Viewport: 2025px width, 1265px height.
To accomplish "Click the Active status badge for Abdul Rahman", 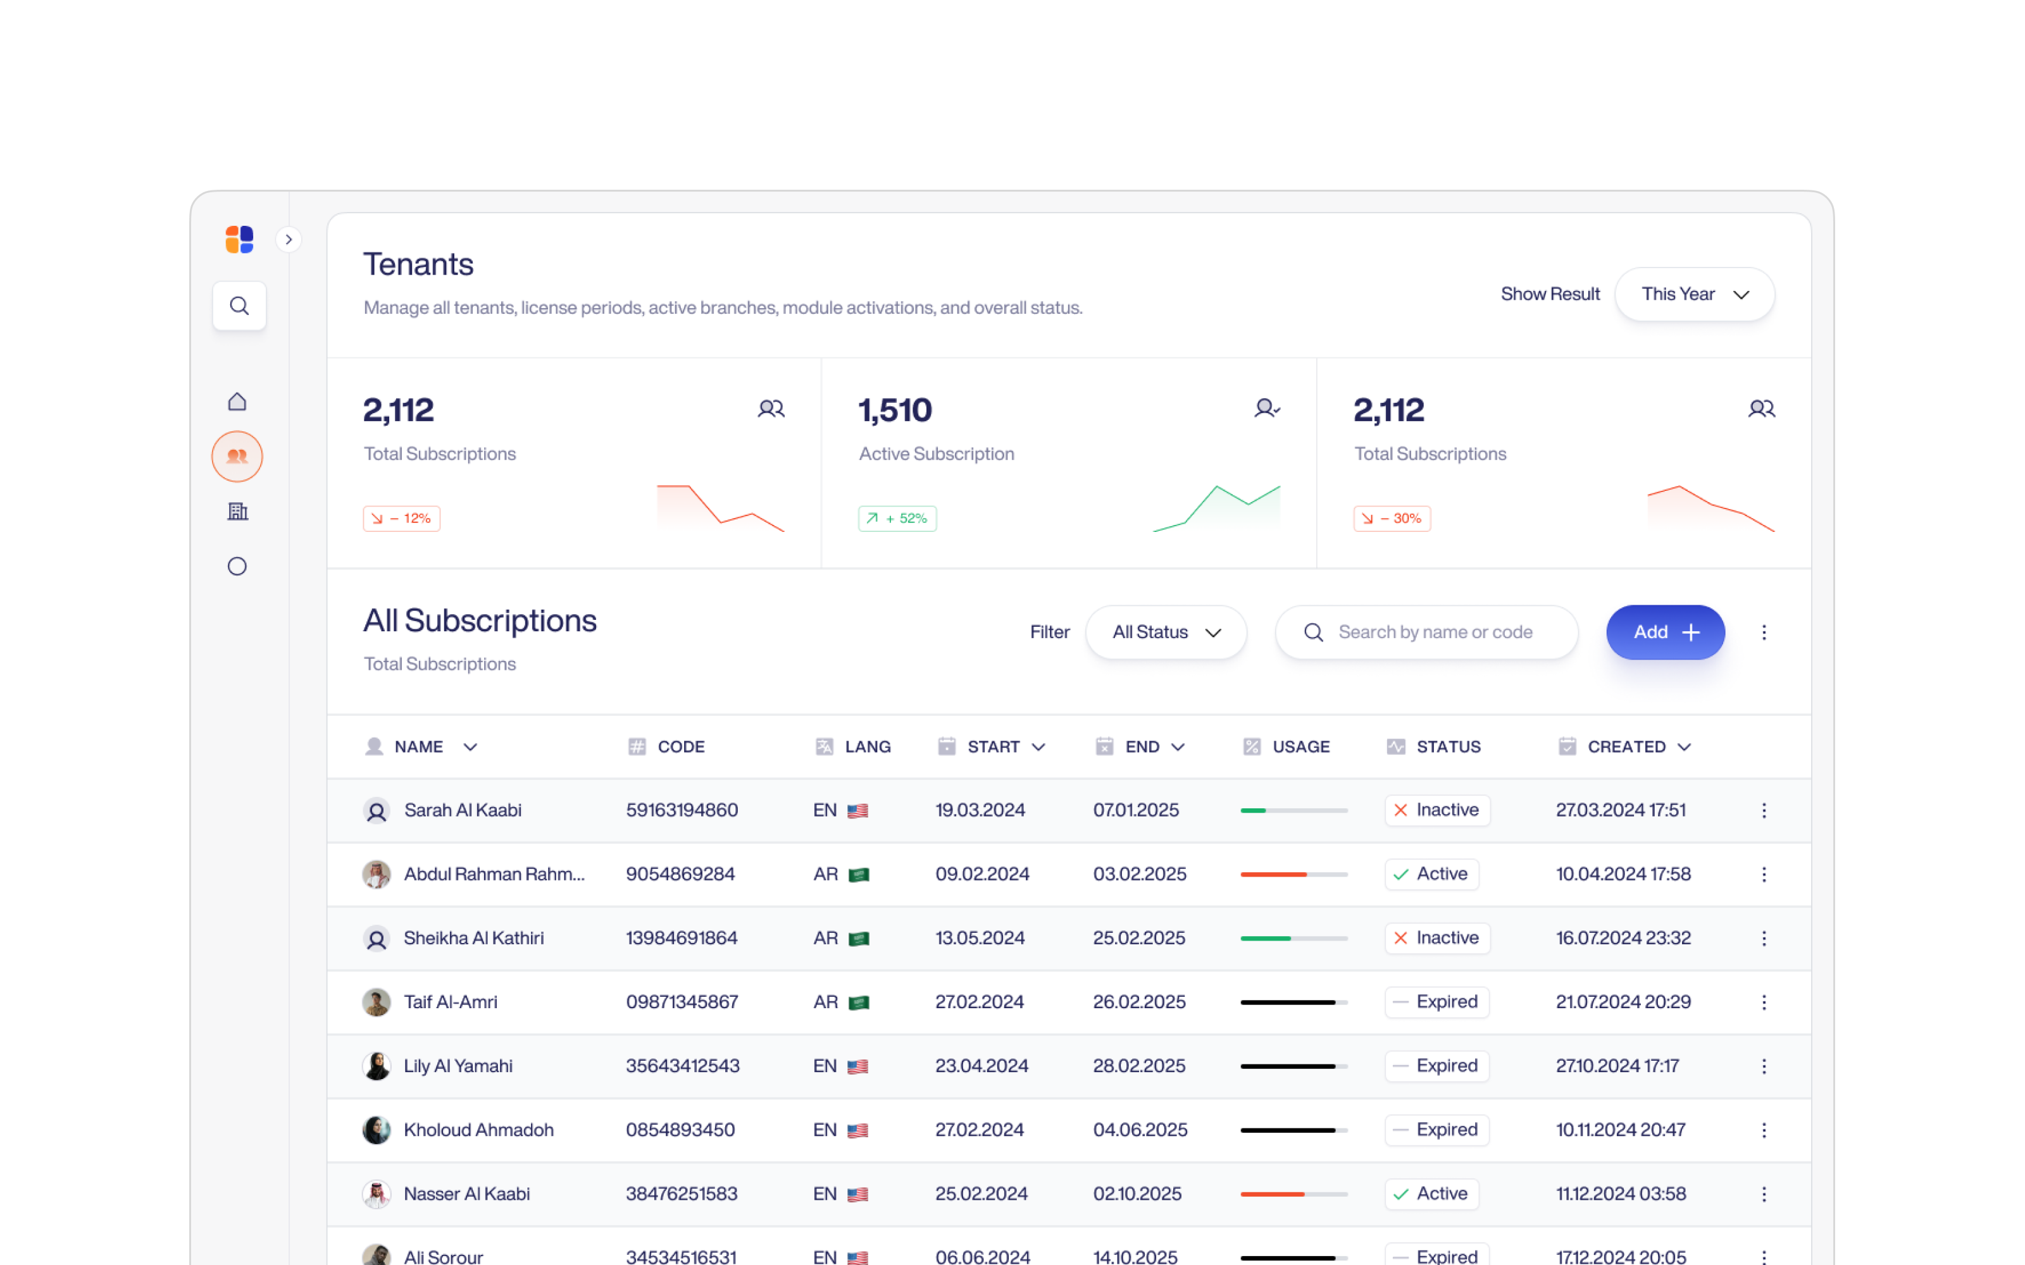I will [1431, 874].
